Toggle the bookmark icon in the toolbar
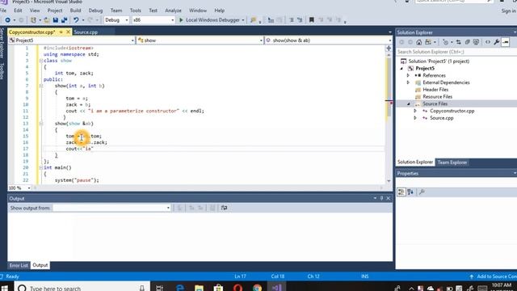This screenshot has width=517, height=291. 312,20
